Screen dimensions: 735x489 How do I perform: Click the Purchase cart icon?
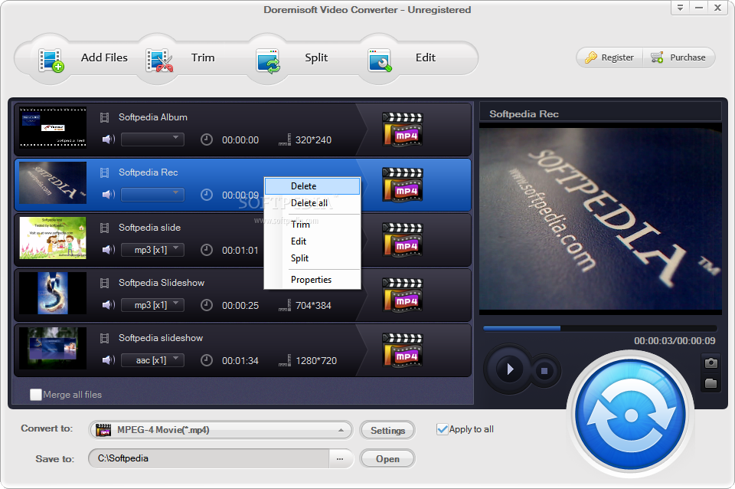(657, 57)
